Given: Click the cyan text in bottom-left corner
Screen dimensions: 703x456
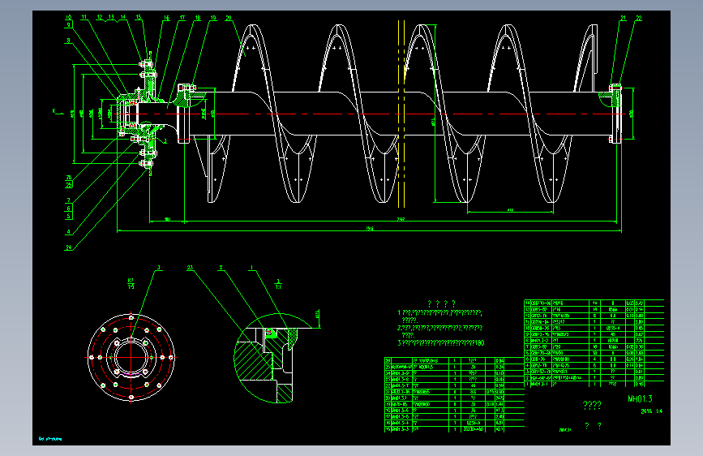Looking at the screenshot, I should tap(50, 438).
